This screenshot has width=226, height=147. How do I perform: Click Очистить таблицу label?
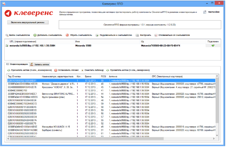(x=94, y=70)
